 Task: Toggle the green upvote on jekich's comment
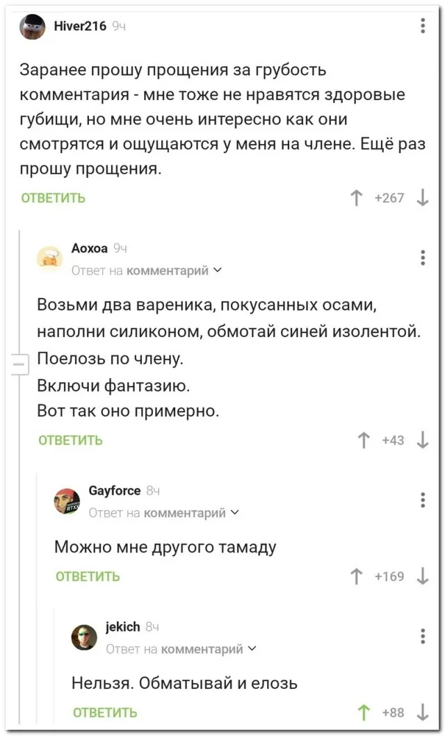[363, 712]
